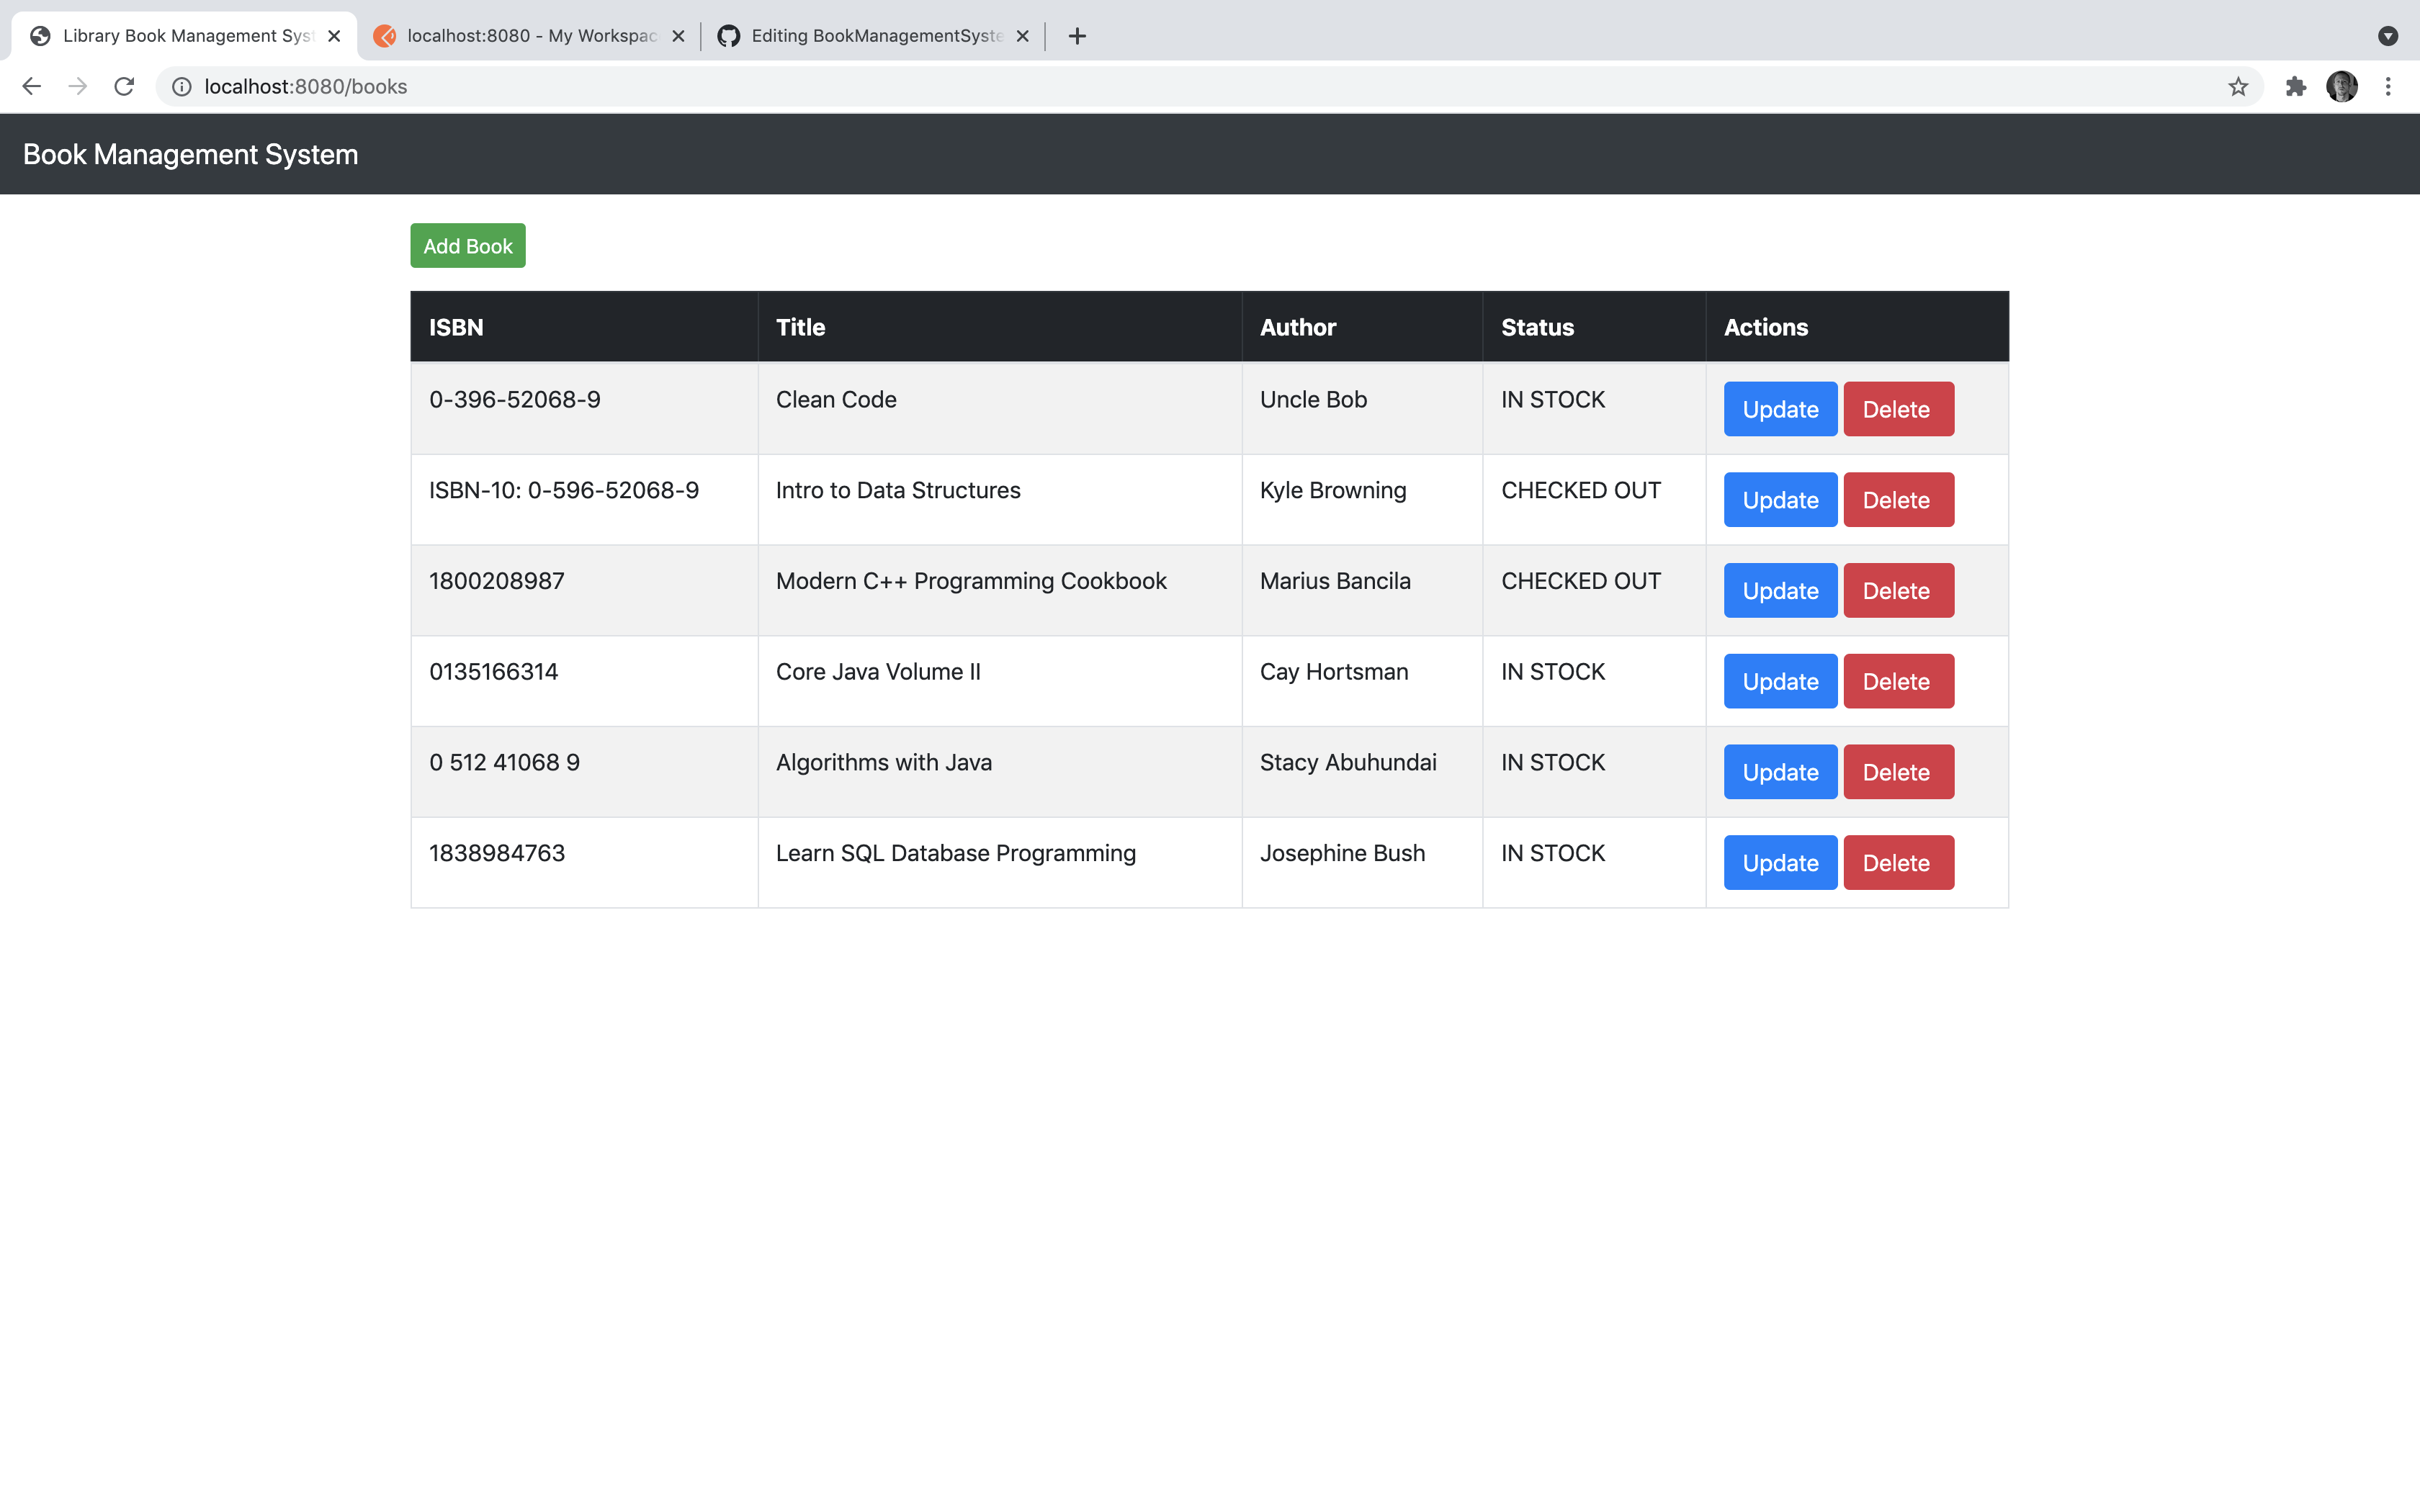The width and height of the screenshot is (2420, 1512).
Task: Click the browser reload icon
Action: coord(124,86)
